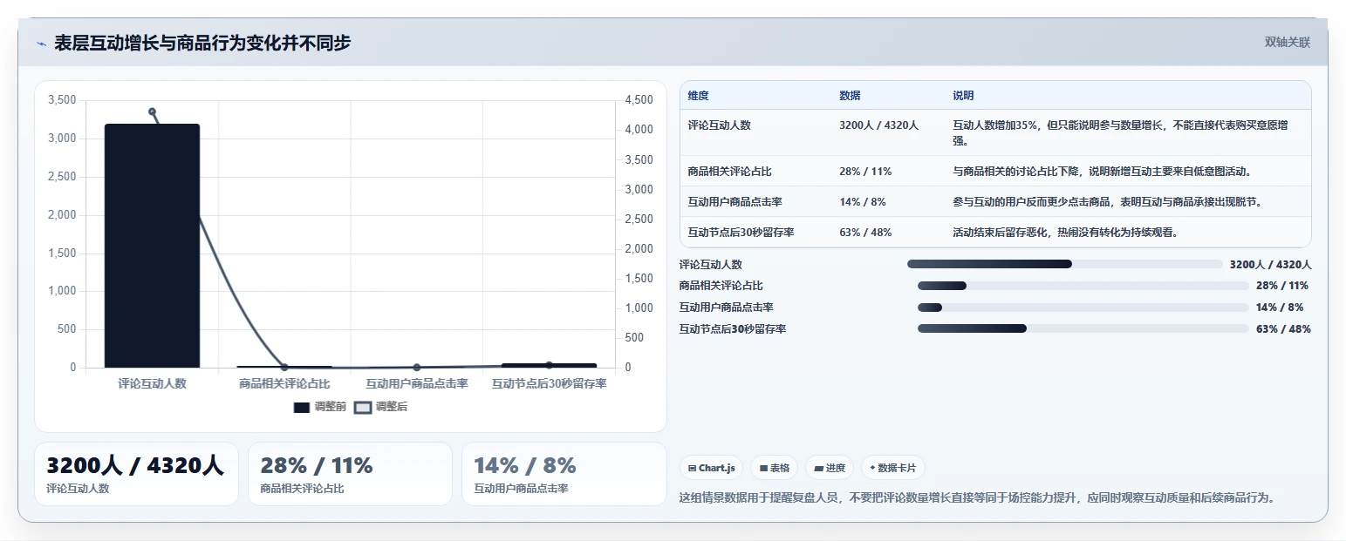Click the panel title 表层互动增长与商品行为变化并不同步
This screenshot has width=1346, height=541.
[202, 44]
